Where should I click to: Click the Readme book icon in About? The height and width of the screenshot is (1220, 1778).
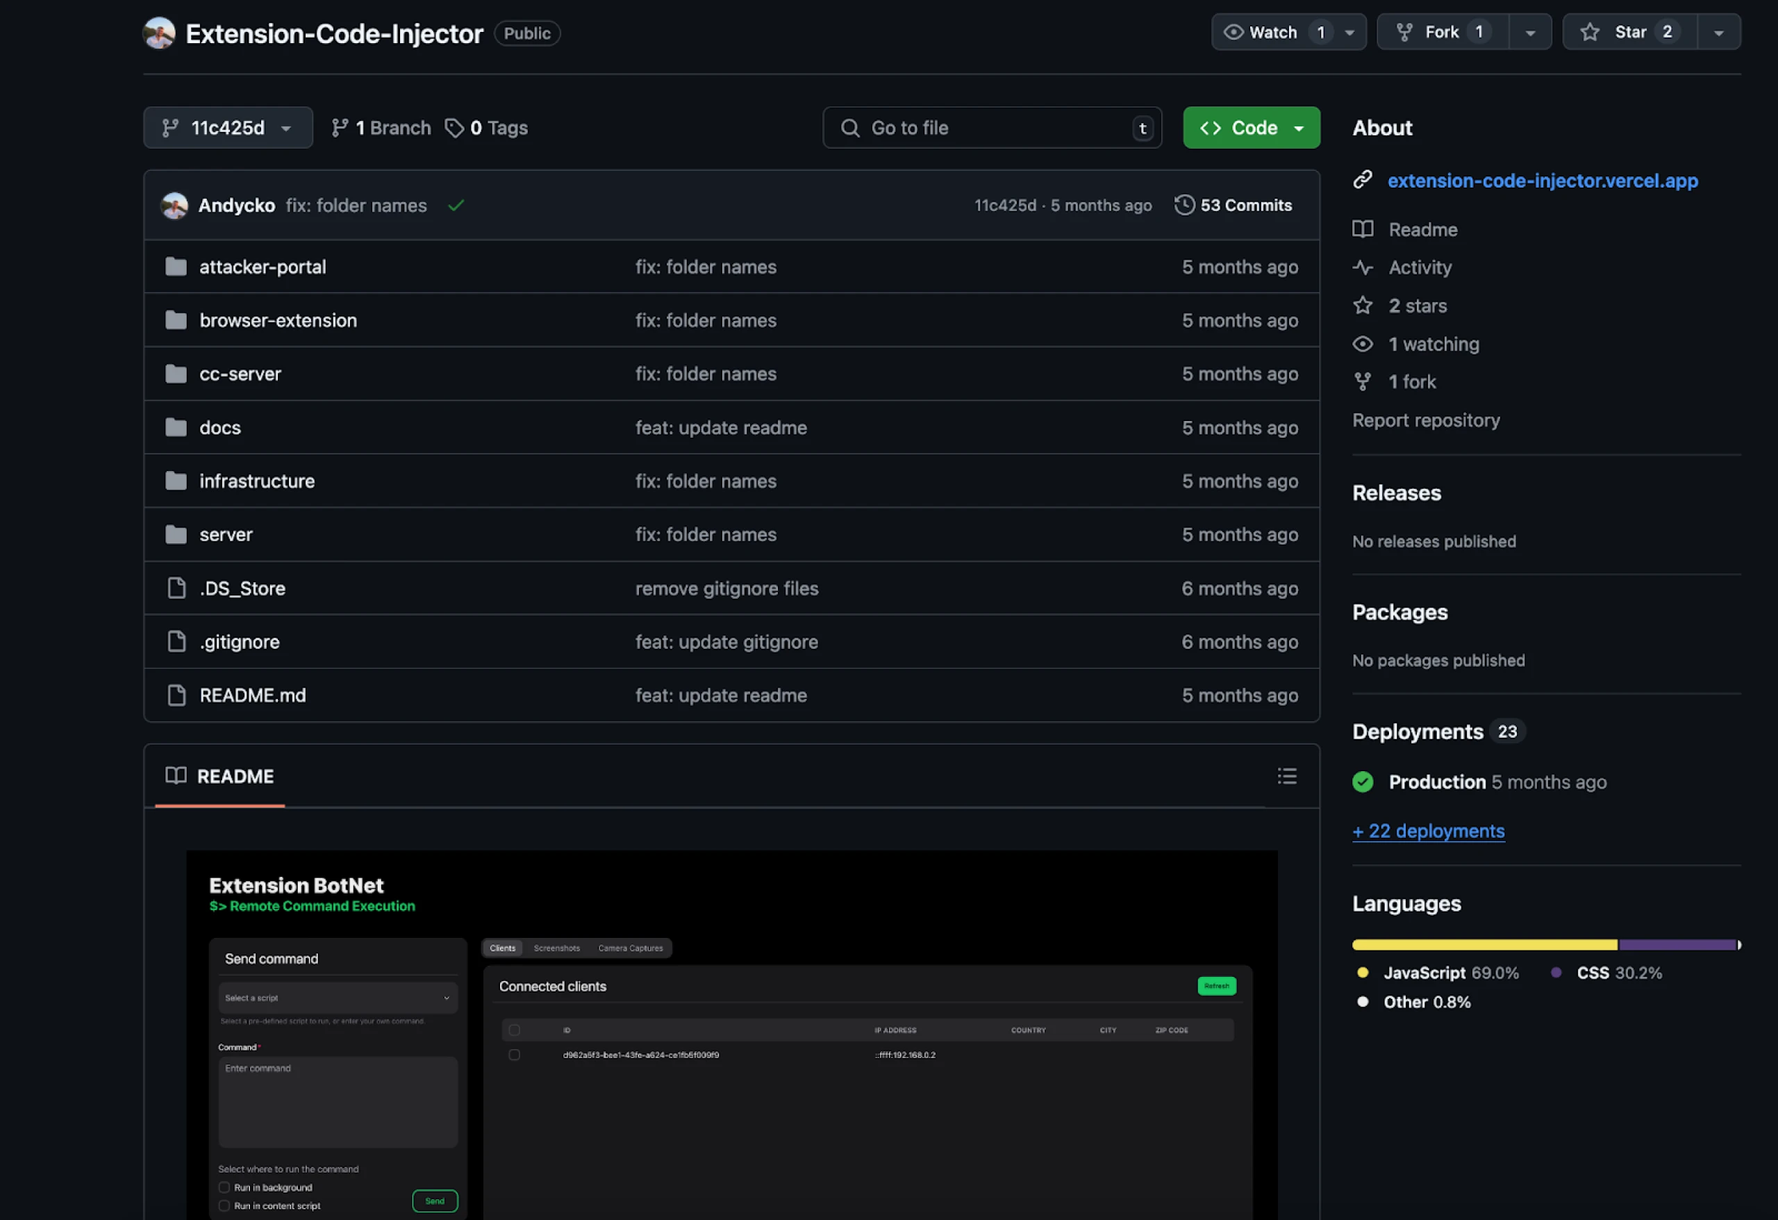coord(1363,229)
